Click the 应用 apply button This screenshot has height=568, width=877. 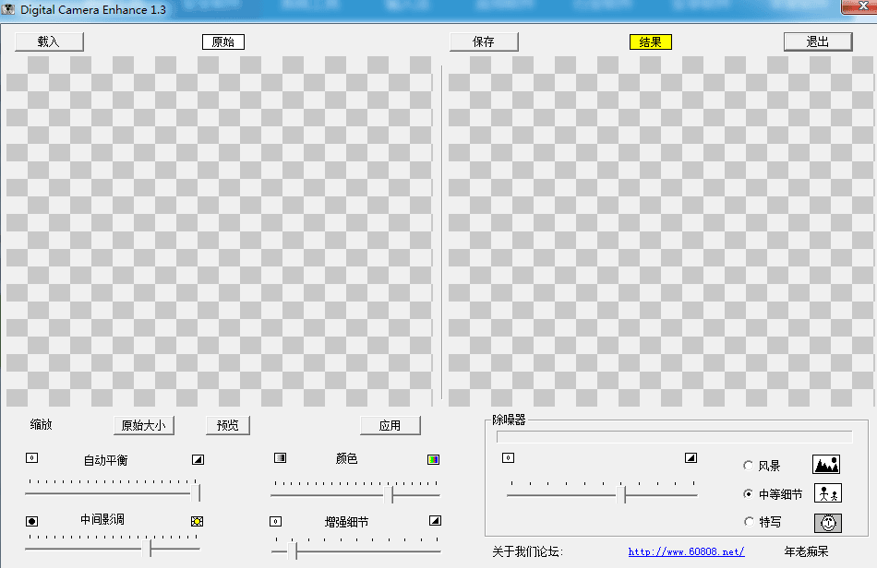pyautogui.click(x=390, y=425)
